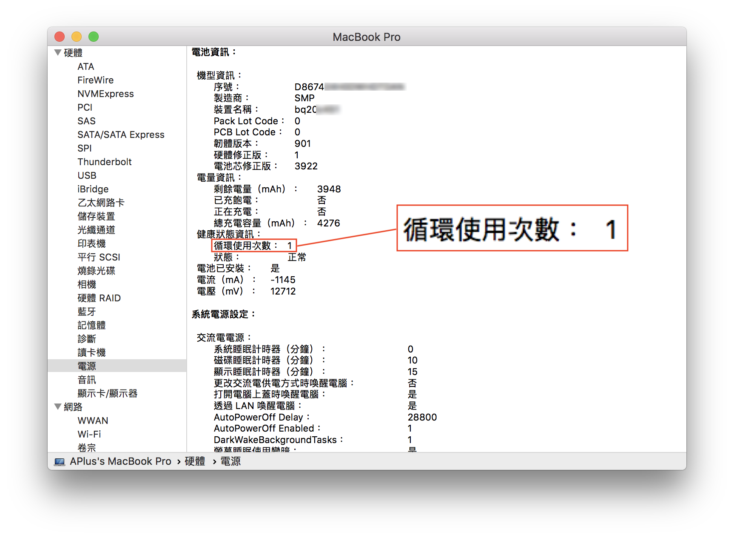The width and height of the screenshot is (734, 538).
Task: Select WWAN under network
Action: [93, 421]
